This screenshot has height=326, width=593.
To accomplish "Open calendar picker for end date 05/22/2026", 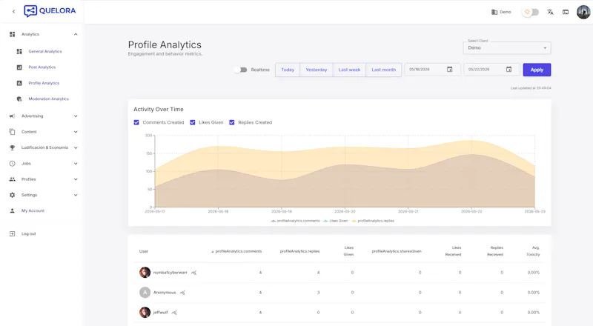I will point(509,70).
